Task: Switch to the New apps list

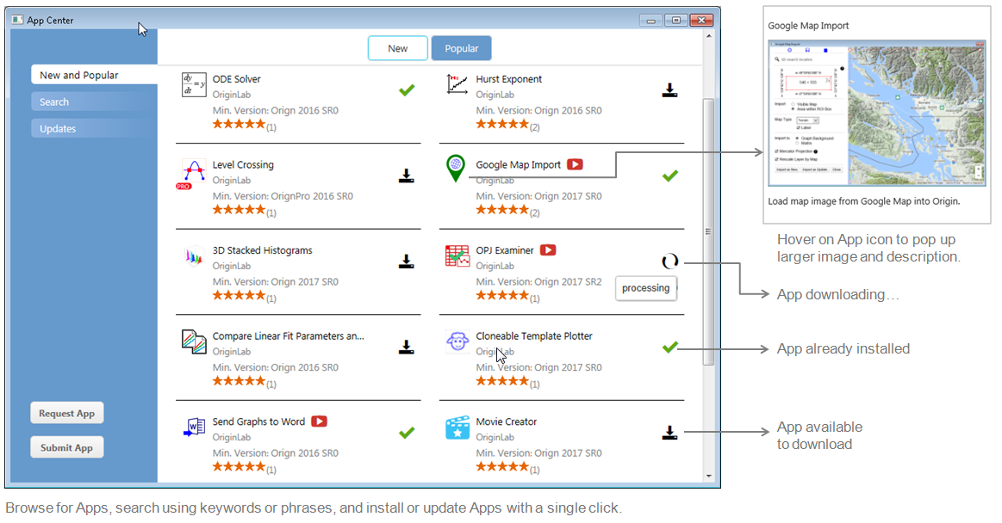Action: [397, 48]
